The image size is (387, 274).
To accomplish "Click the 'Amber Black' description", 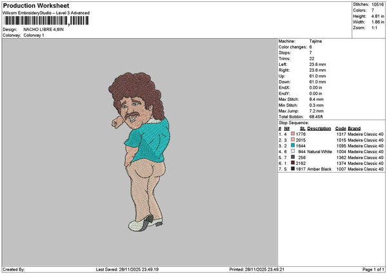I will point(319,169).
